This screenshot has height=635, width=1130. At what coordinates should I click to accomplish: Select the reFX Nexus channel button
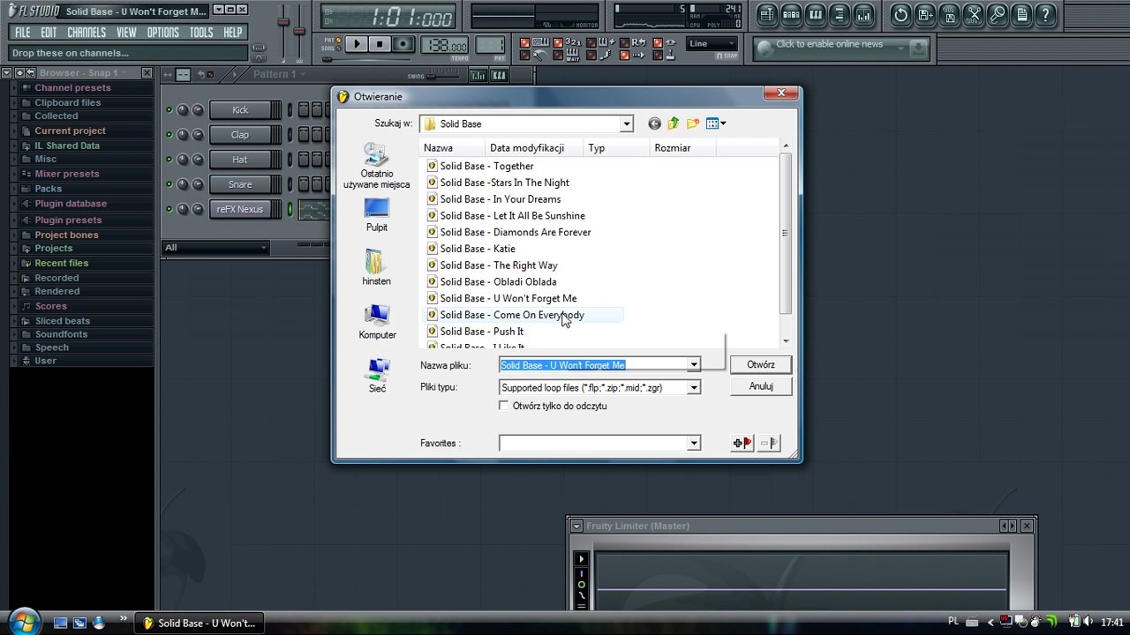(x=240, y=209)
